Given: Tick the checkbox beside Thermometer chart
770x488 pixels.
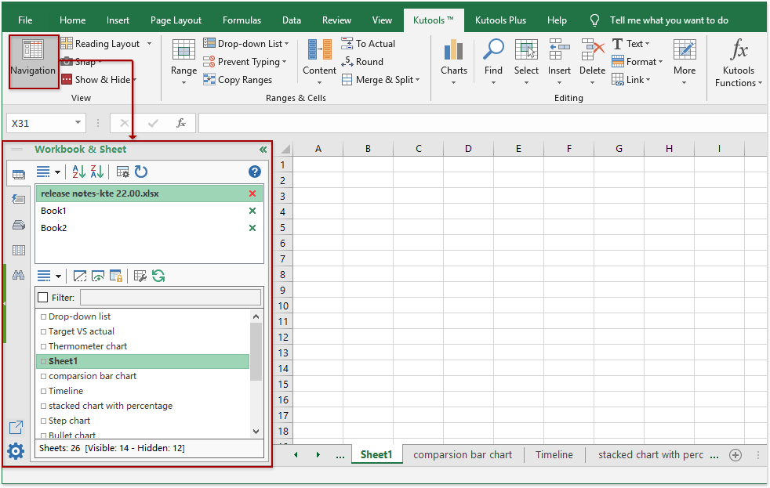Looking at the screenshot, I should click(x=43, y=345).
